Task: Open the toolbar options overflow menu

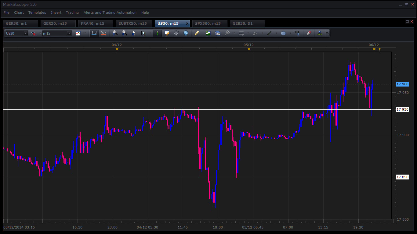Action: (x=327, y=33)
